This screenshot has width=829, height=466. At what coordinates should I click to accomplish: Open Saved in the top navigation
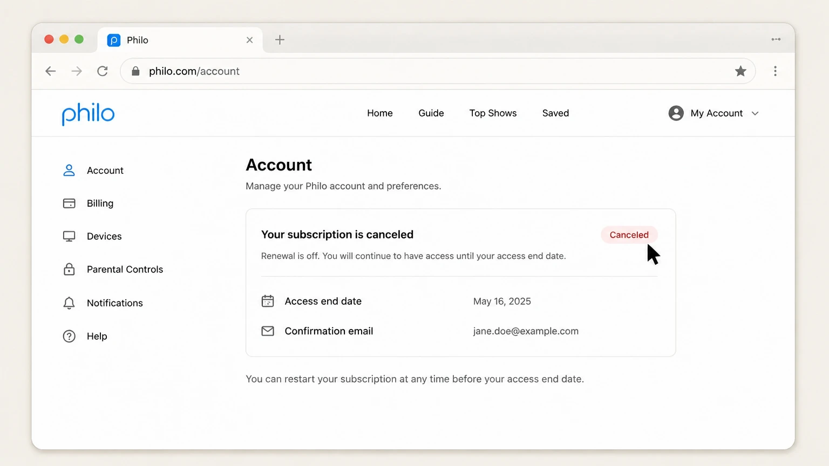click(555, 113)
